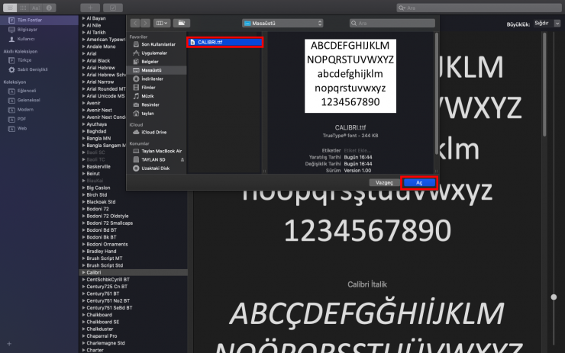Expand the Arial Black font family

point(83,61)
